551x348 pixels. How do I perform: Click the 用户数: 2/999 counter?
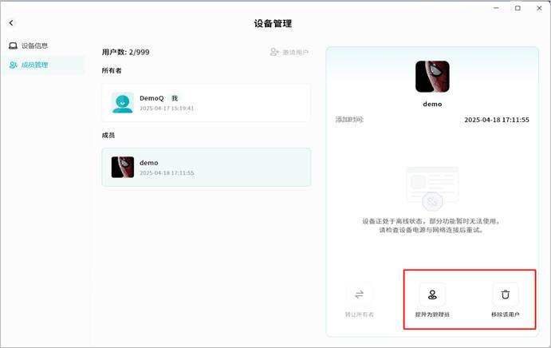point(126,52)
